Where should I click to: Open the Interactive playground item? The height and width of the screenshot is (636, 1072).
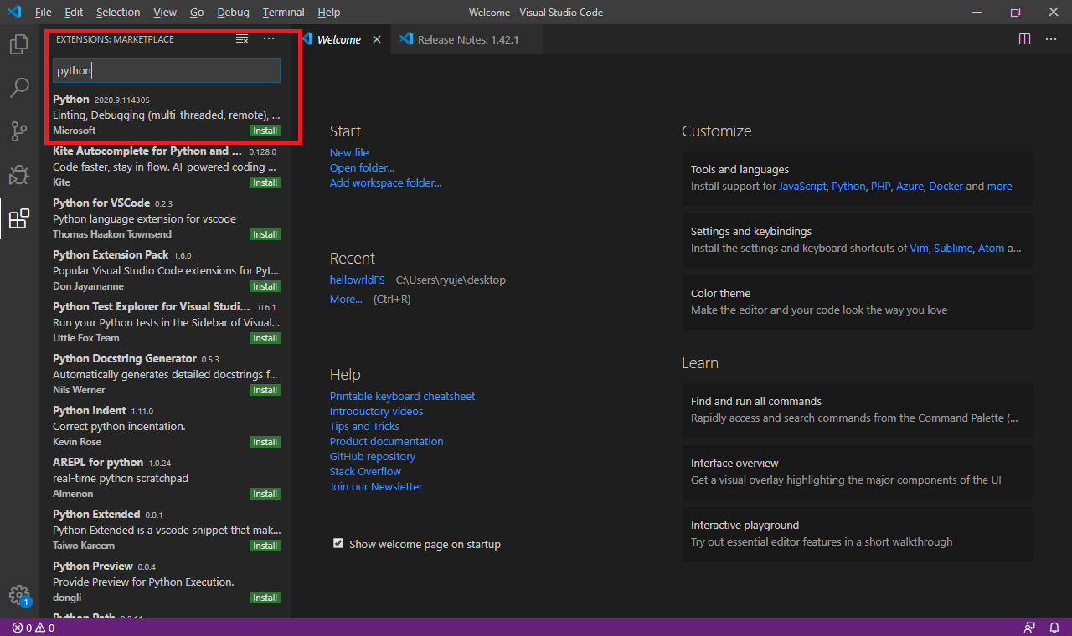click(x=857, y=533)
